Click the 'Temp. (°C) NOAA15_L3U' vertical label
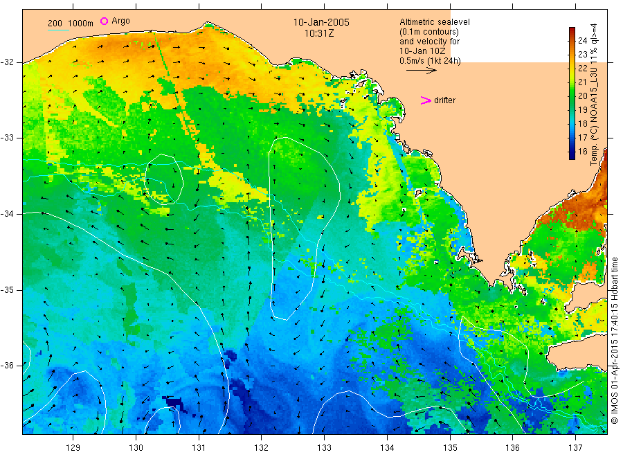This screenshot has width=623, height=457. tap(594, 117)
